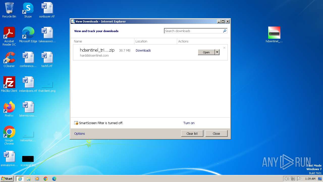Select hdsentinel_tri....zip file name
The height and width of the screenshot is (182, 323).
97,50
